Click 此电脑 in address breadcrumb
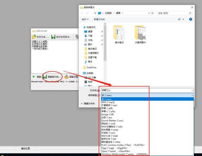Image resolution: width=202 pixels, height=156 pixels. [108, 13]
